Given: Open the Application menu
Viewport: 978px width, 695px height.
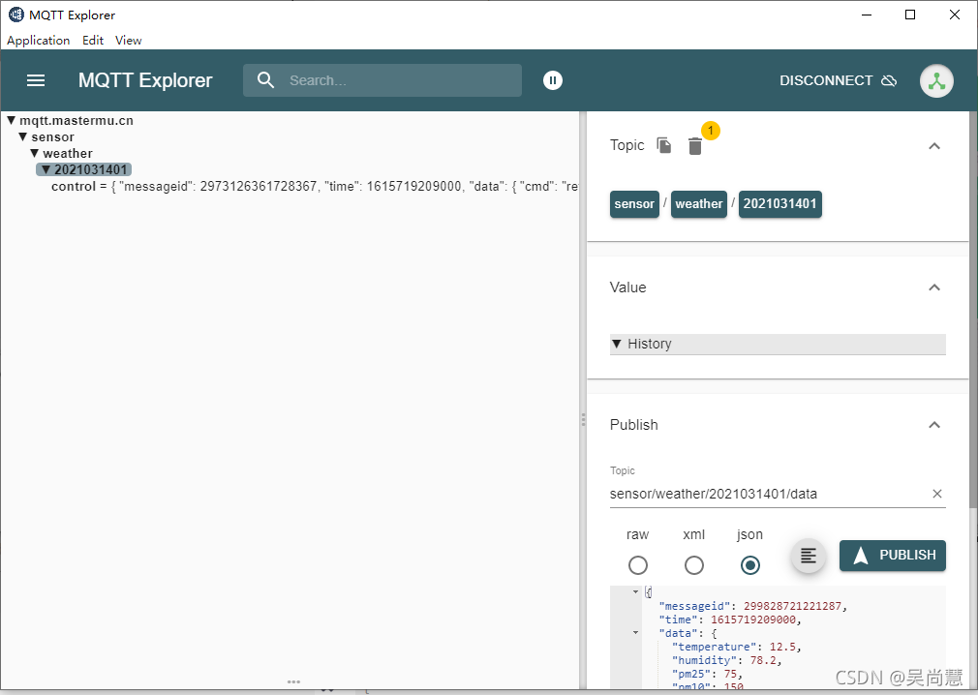Looking at the screenshot, I should (x=38, y=41).
